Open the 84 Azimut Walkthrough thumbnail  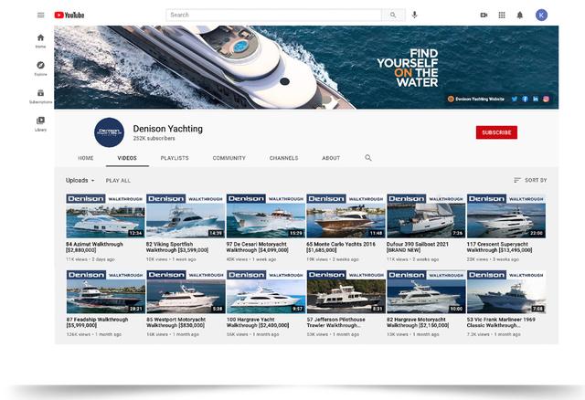(104, 216)
